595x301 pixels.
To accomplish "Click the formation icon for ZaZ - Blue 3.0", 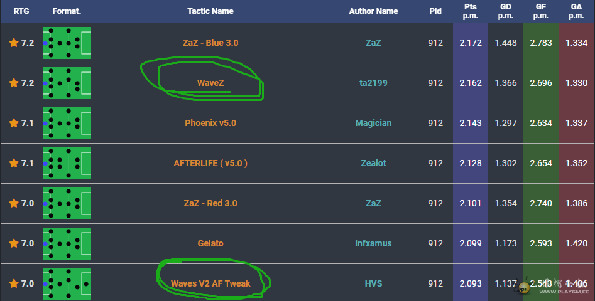I will tap(67, 43).
